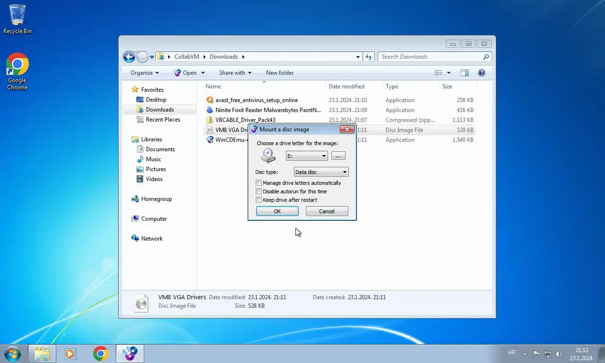
Task: Click the browse (...) button in the dialog
Action: [338, 156]
